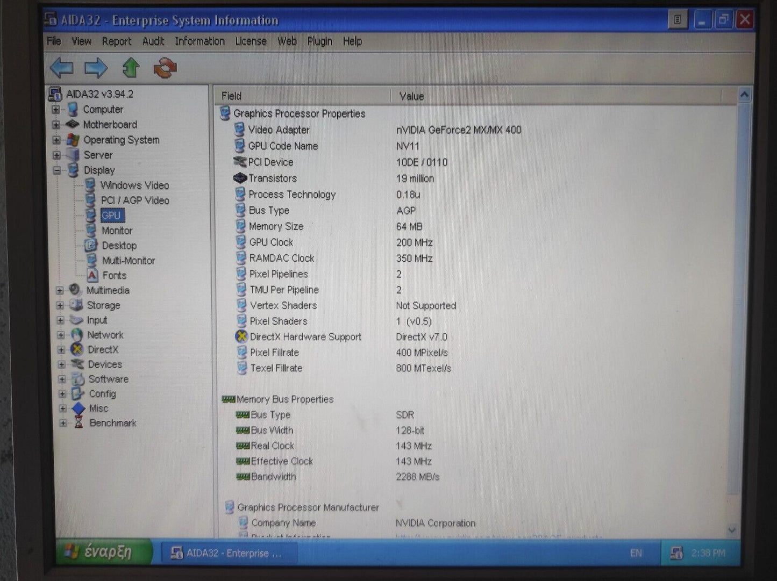Image resolution: width=777 pixels, height=581 pixels.
Task: Expand the DirectX tree node
Action: point(61,350)
